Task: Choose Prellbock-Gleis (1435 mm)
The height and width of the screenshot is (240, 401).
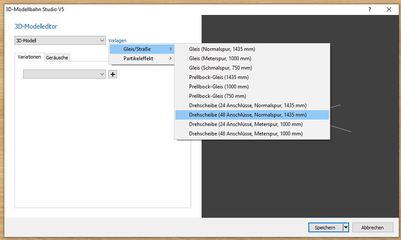Action: 252,77
